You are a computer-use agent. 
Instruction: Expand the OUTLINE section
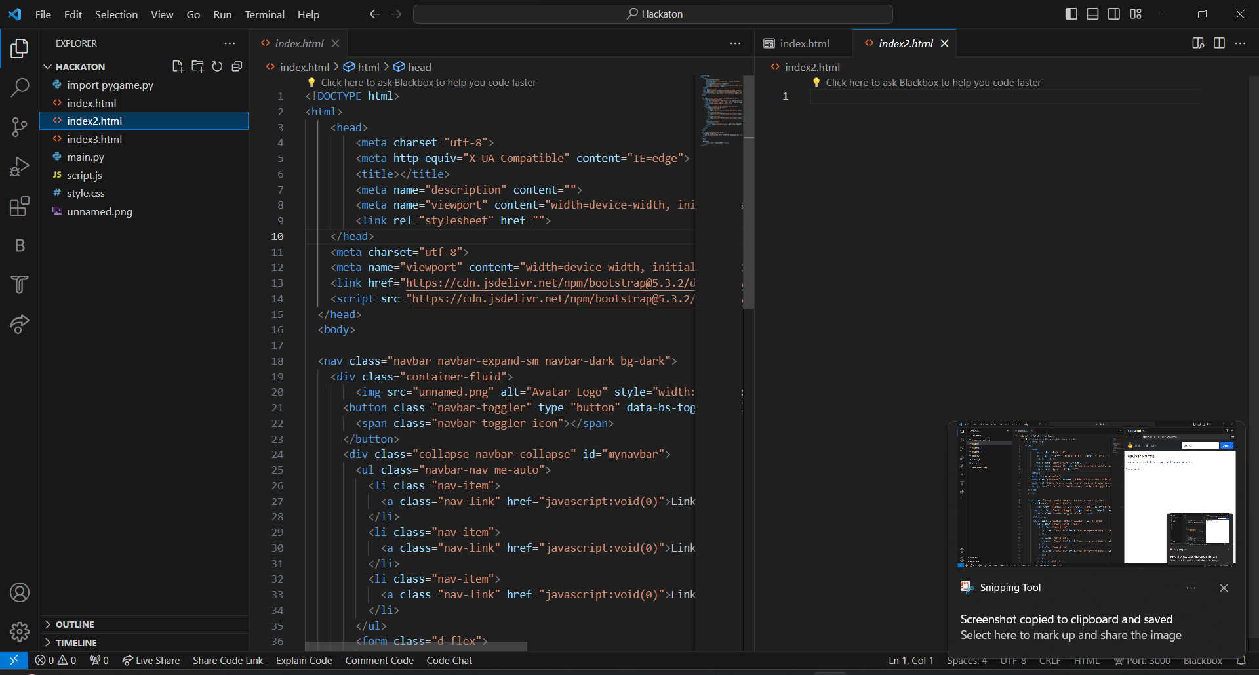point(75,624)
